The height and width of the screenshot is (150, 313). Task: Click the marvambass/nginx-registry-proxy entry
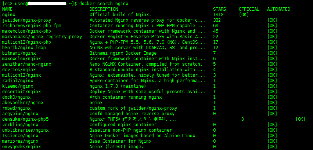(x=42, y=37)
